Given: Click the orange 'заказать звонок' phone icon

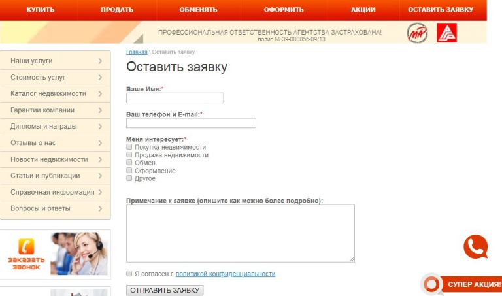Looking at the screenshot, I should [x=26, y=246].
